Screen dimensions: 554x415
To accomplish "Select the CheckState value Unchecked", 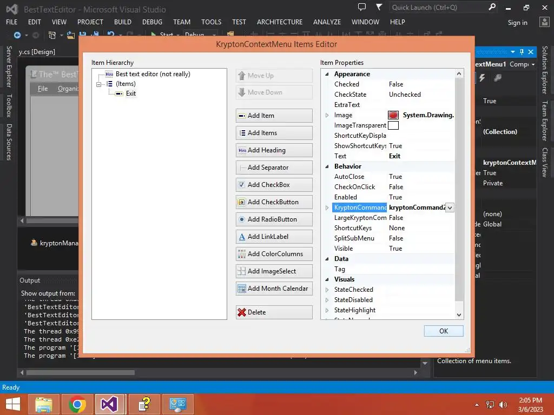I will click(405, 95).
